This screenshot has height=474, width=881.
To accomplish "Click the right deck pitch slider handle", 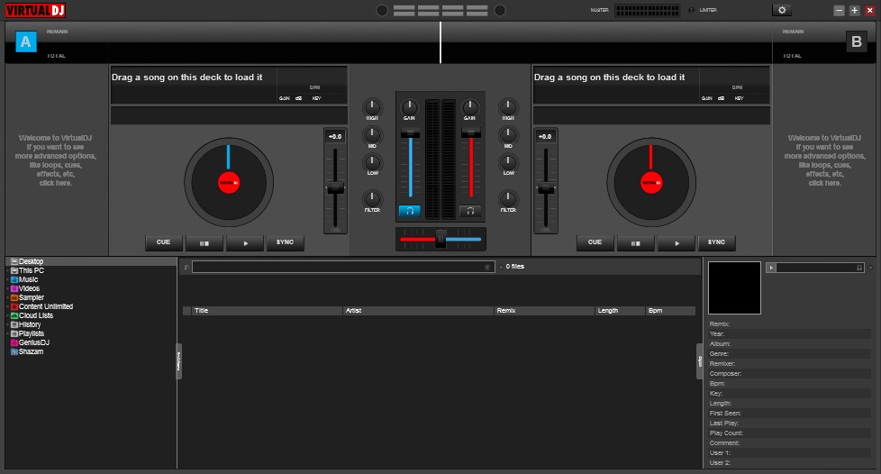I will click(x=546, y=187).
